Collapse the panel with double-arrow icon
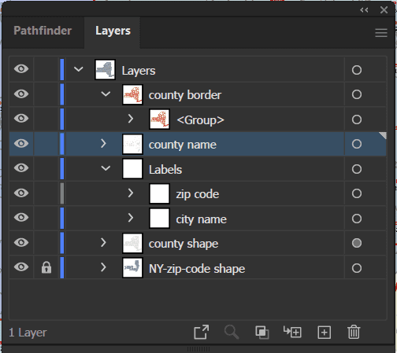 [364, 10]
